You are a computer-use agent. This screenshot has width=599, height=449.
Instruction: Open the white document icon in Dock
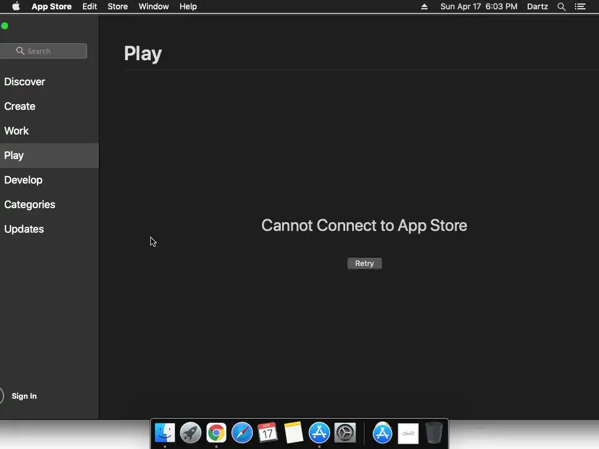point(408,433)
